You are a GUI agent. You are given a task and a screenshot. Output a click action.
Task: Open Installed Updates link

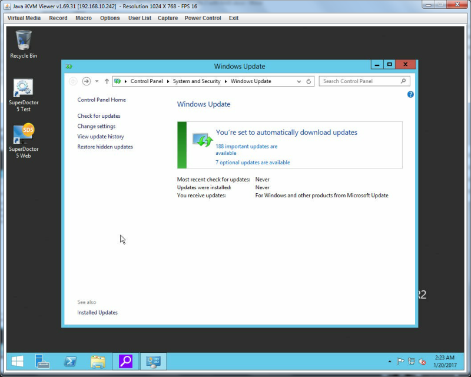97,313
